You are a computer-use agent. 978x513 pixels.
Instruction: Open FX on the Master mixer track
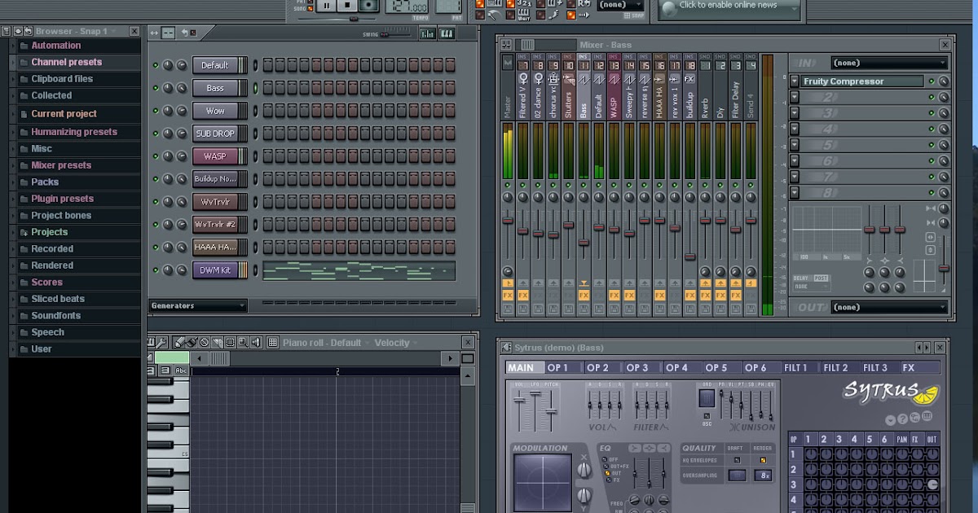(508, 296)
